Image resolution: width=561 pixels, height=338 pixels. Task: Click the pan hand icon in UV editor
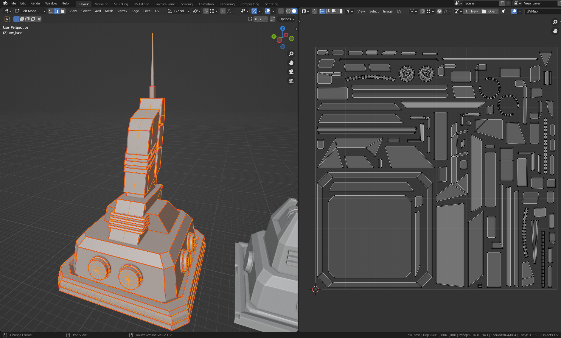coord(555,31)
